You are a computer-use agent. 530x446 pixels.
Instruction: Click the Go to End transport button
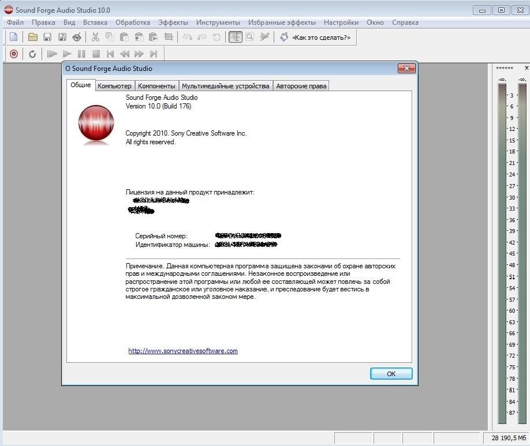coord(154,54)
